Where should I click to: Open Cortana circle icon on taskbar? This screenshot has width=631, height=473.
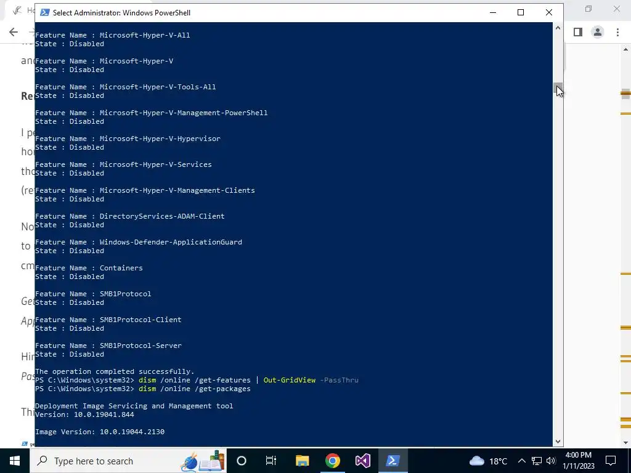(242, 461)
